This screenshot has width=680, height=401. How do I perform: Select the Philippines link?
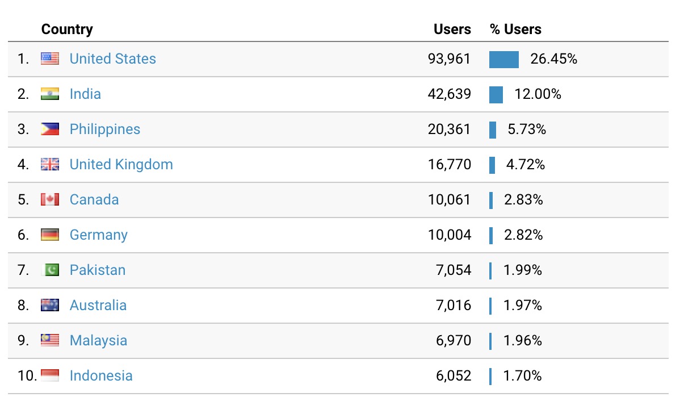point(104,129)
